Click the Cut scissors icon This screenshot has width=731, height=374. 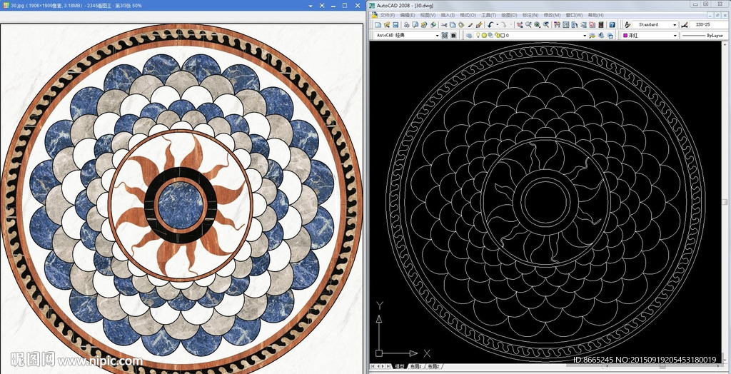point(443,25)
